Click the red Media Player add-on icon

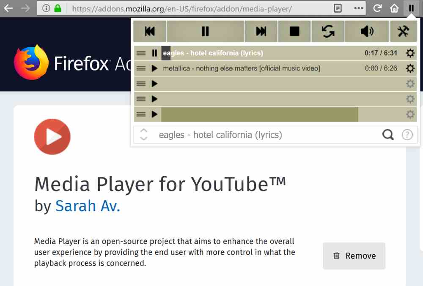point(52,136)
